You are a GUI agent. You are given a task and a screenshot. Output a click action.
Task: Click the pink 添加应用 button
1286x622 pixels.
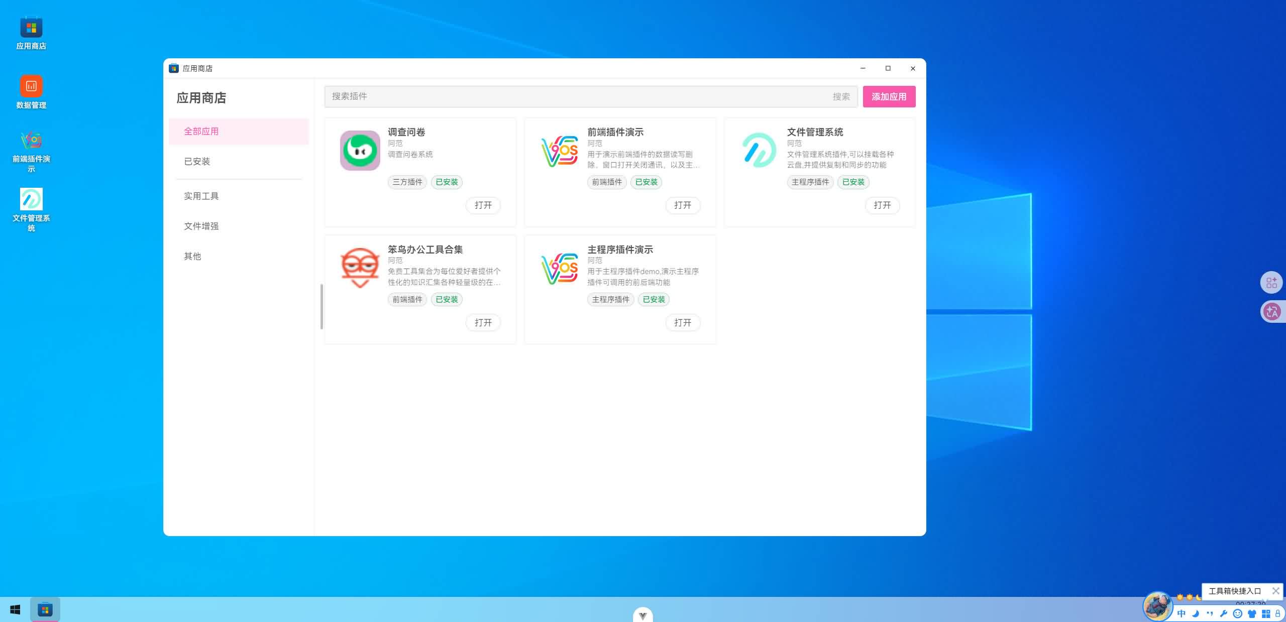click(x=889, y=97)
